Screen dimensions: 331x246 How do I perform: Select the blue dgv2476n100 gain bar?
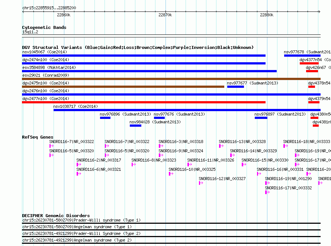[171, 94]
